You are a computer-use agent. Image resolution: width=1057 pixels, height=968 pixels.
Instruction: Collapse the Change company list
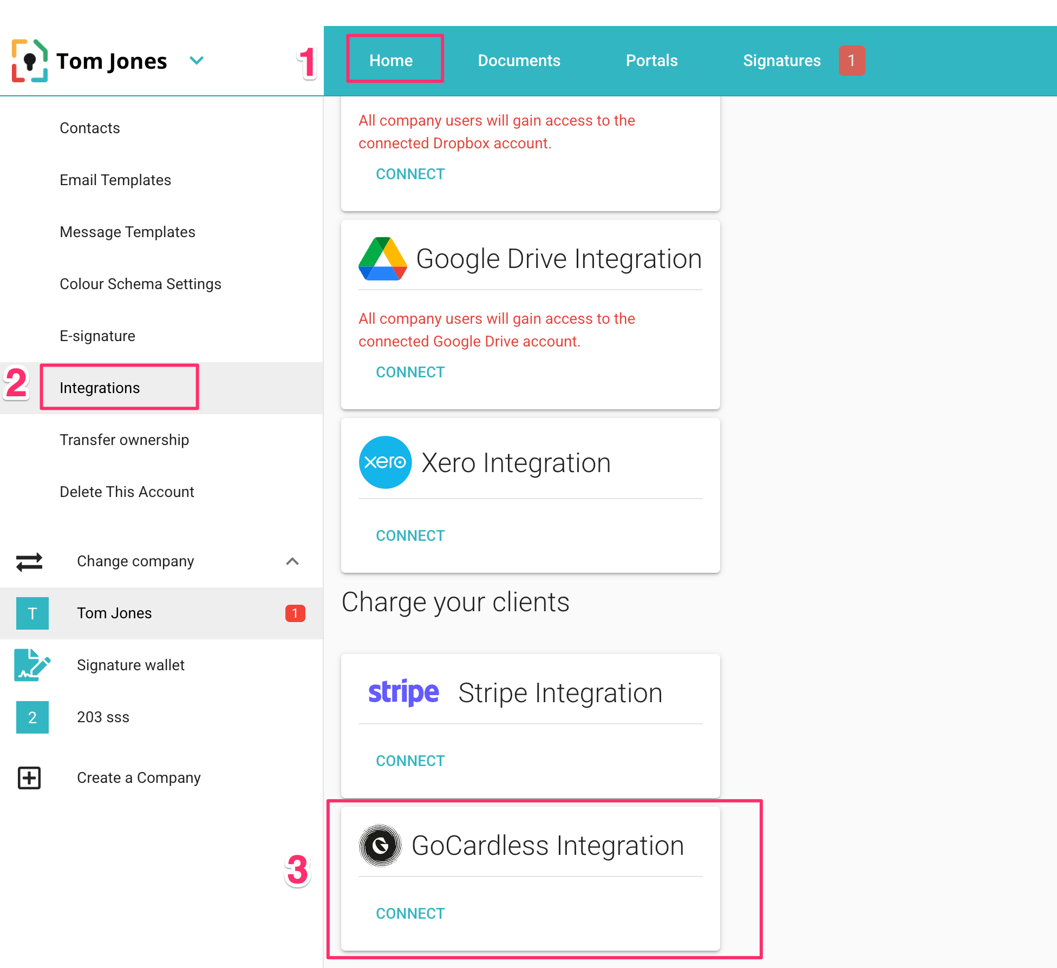tap(293, 561)
